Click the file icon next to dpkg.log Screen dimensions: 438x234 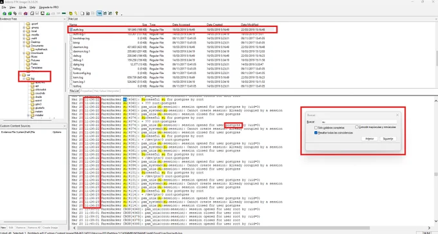coord(71,64)
